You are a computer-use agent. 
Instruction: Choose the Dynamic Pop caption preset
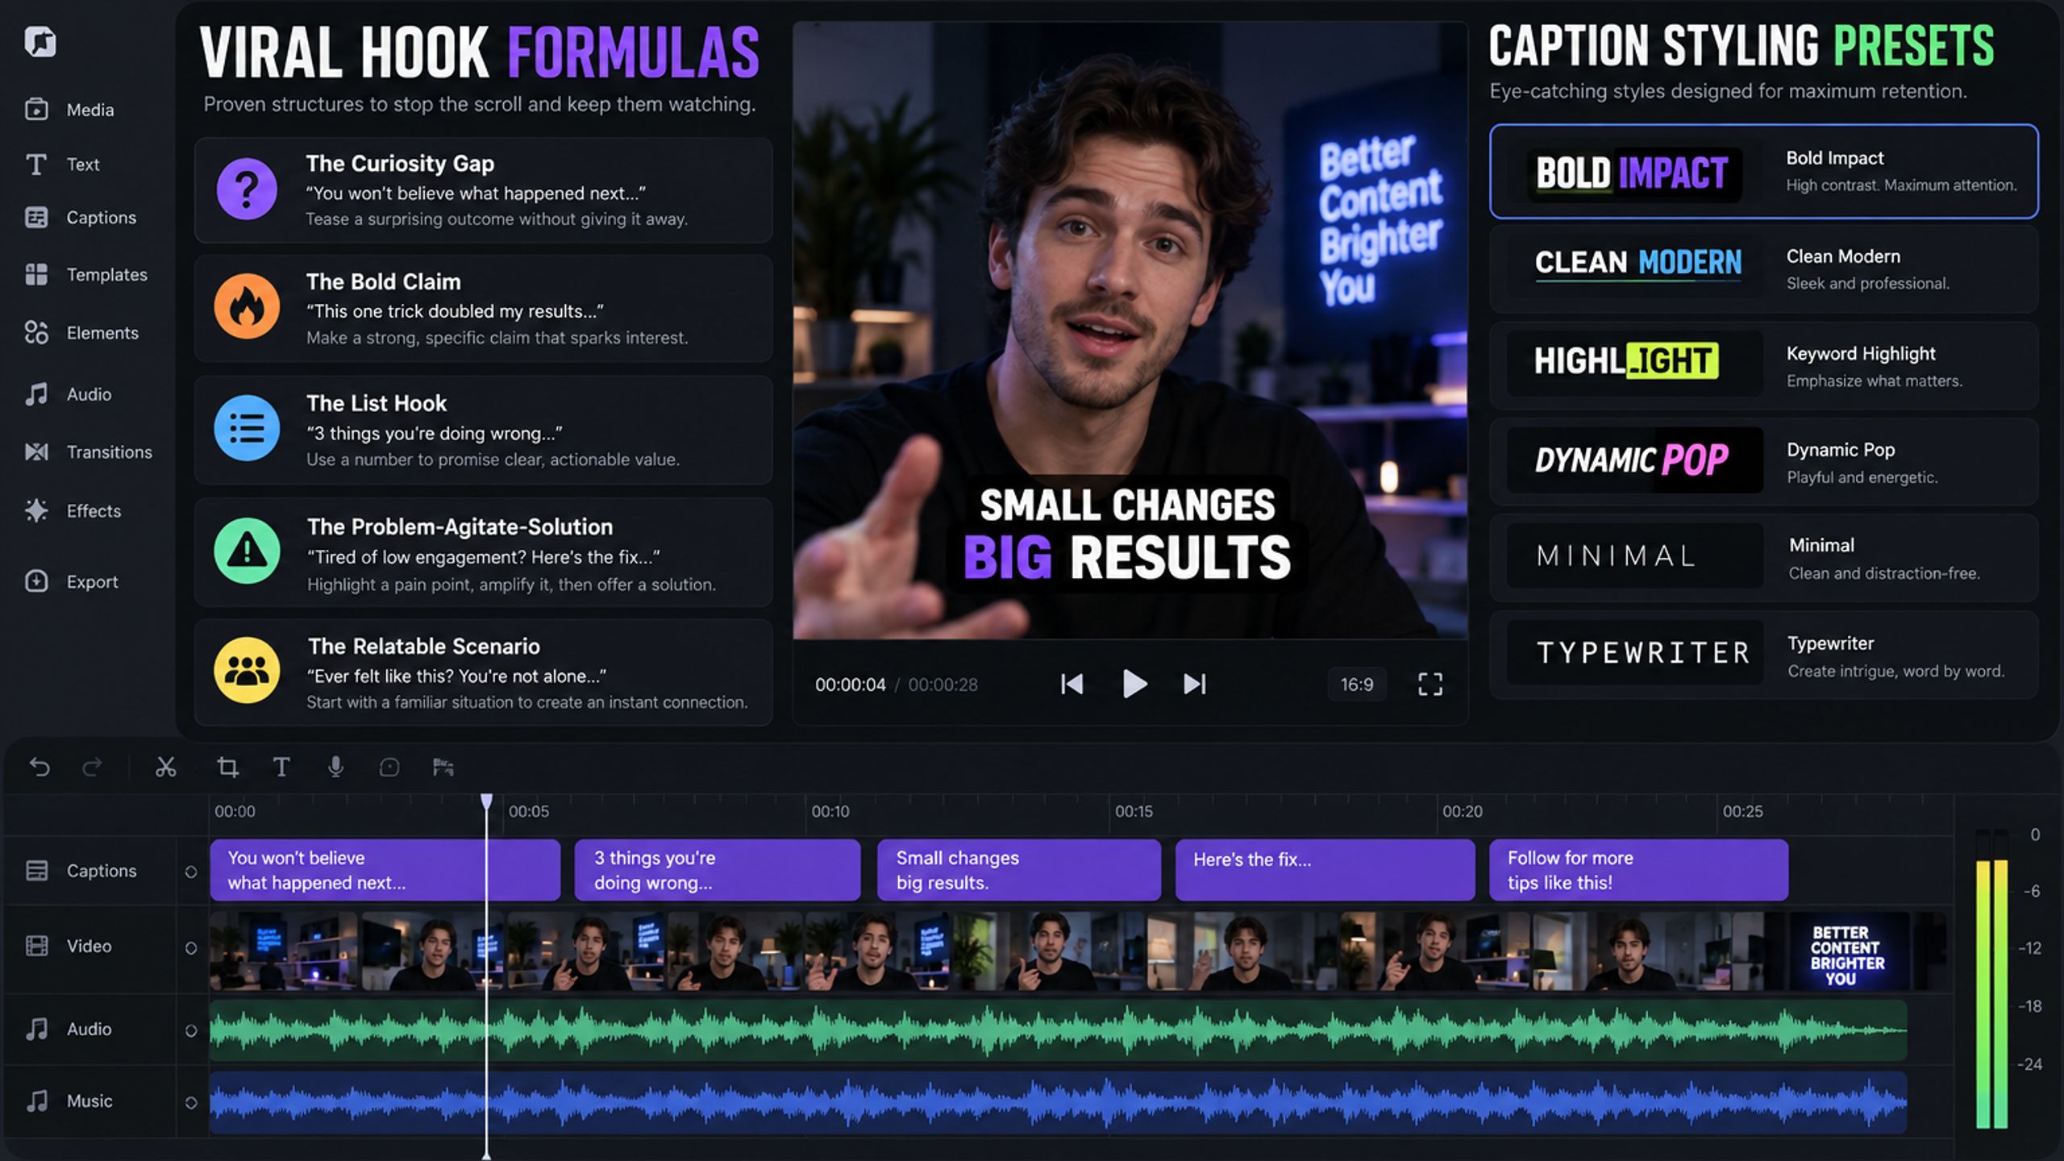[1764, 462]
